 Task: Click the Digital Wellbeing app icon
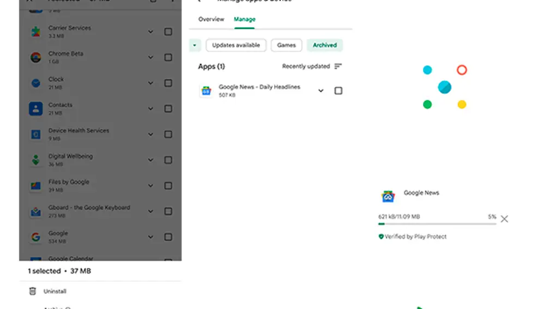35,160
